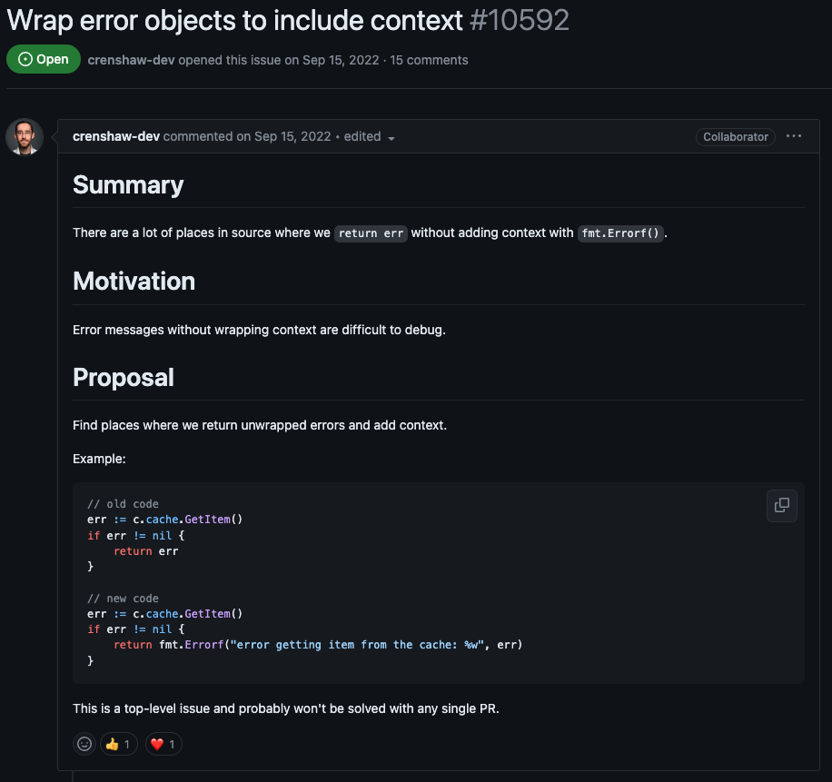Click the edited label on the comment

[362, 136]
